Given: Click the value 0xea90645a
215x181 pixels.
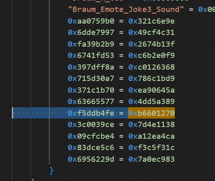Looking at the screenshot, I should [x=151, y=90].
